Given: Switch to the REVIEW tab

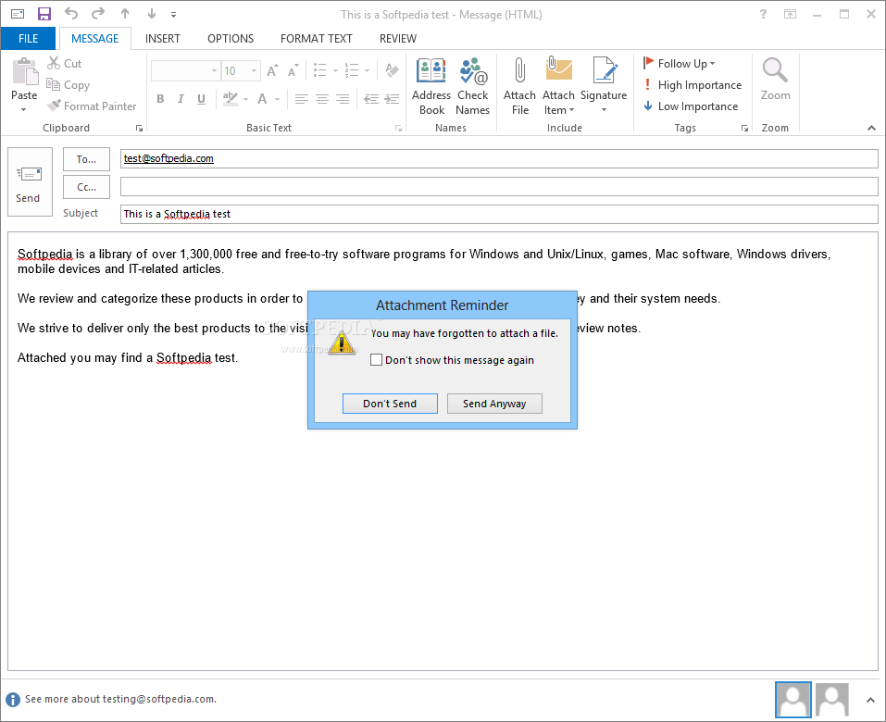Looking at the screenshot, I should 398,39.
